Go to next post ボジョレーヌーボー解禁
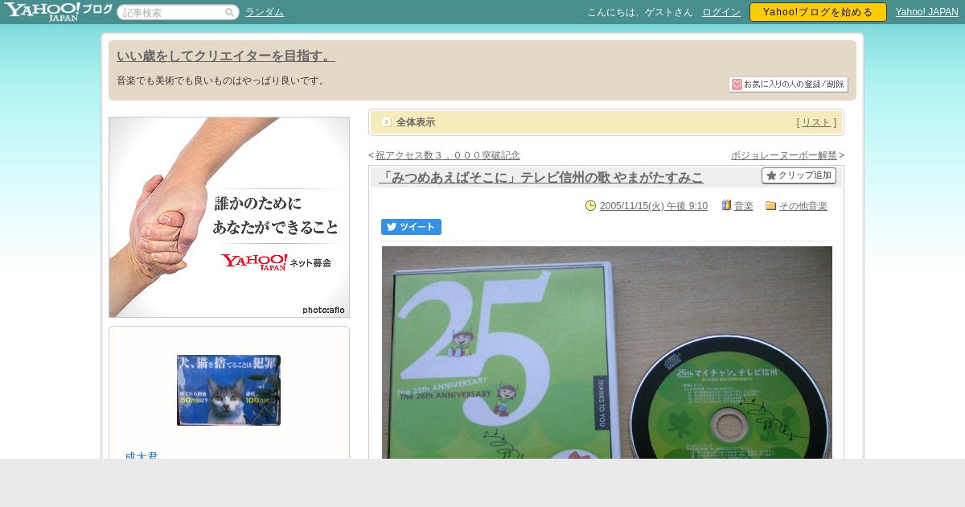Image resolution: width=965 pixels, height=507 pixels. (x=784, y=155)
